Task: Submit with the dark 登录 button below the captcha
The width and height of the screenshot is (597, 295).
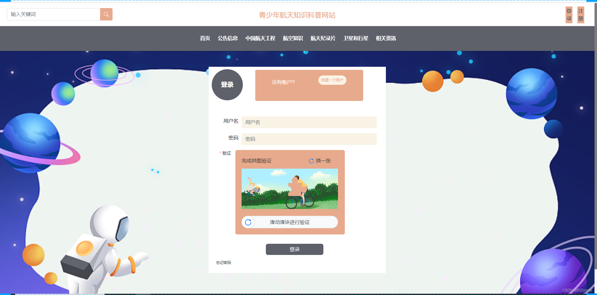Action: point(294,249)
